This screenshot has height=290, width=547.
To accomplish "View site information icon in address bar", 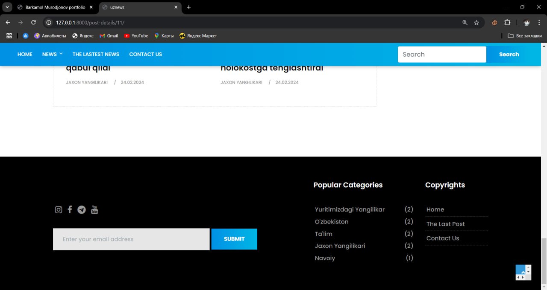I will [49, 23].
